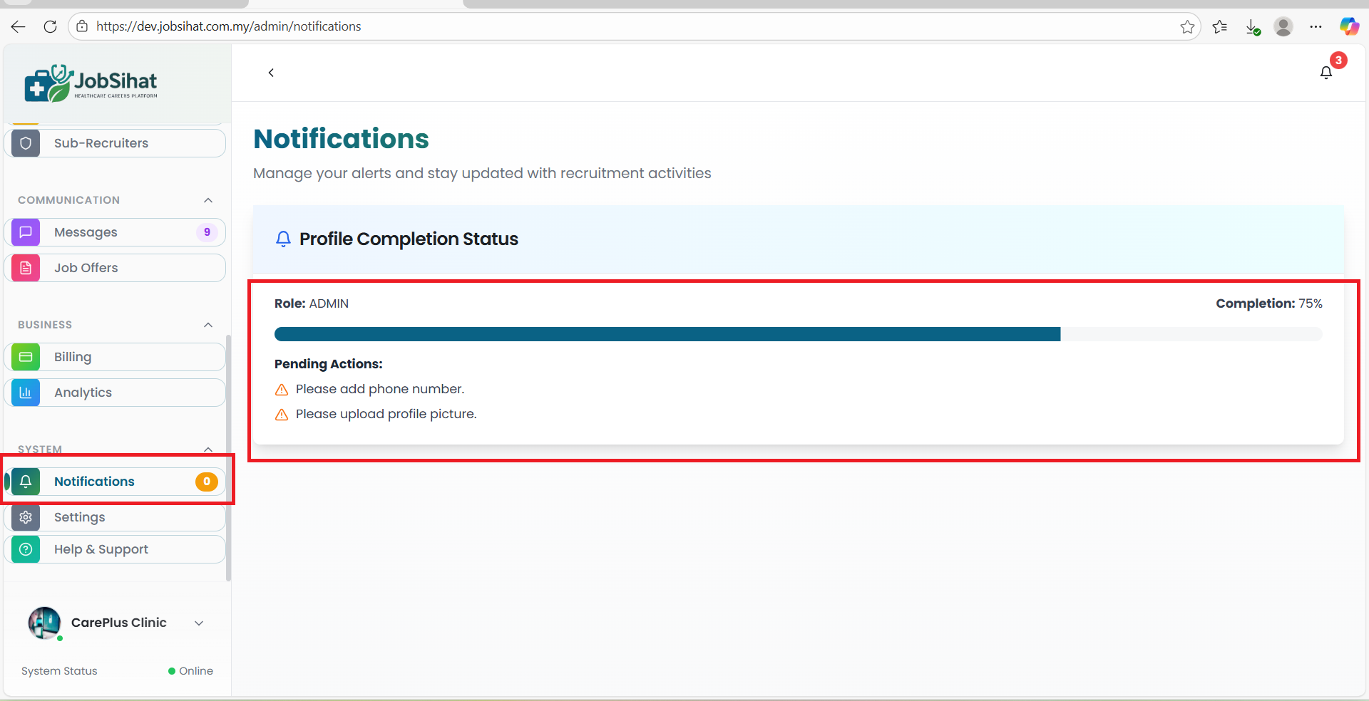The width and height of the screenshot is (1369, 701).
Task: Click the sidebar collapse back arrow
Action: coord(271,73)
